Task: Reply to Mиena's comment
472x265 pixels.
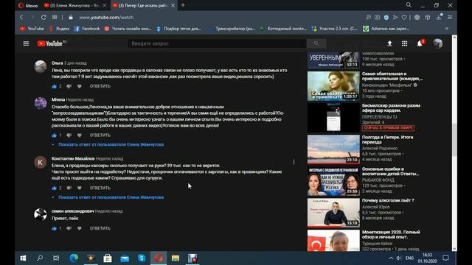Action: [x=100, y=135]
